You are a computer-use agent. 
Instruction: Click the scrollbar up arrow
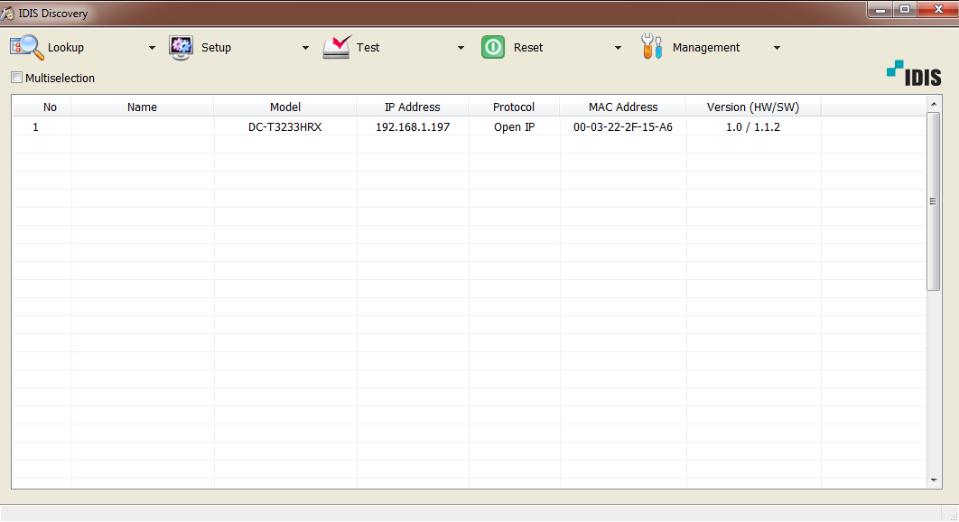pyautogui.click(x=934, y=104)
